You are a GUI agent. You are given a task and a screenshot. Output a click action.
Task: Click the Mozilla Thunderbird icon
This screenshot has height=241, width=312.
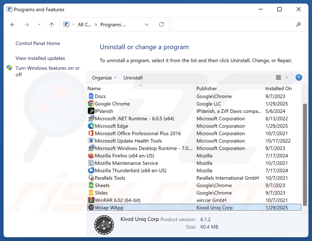pos(91,170)
